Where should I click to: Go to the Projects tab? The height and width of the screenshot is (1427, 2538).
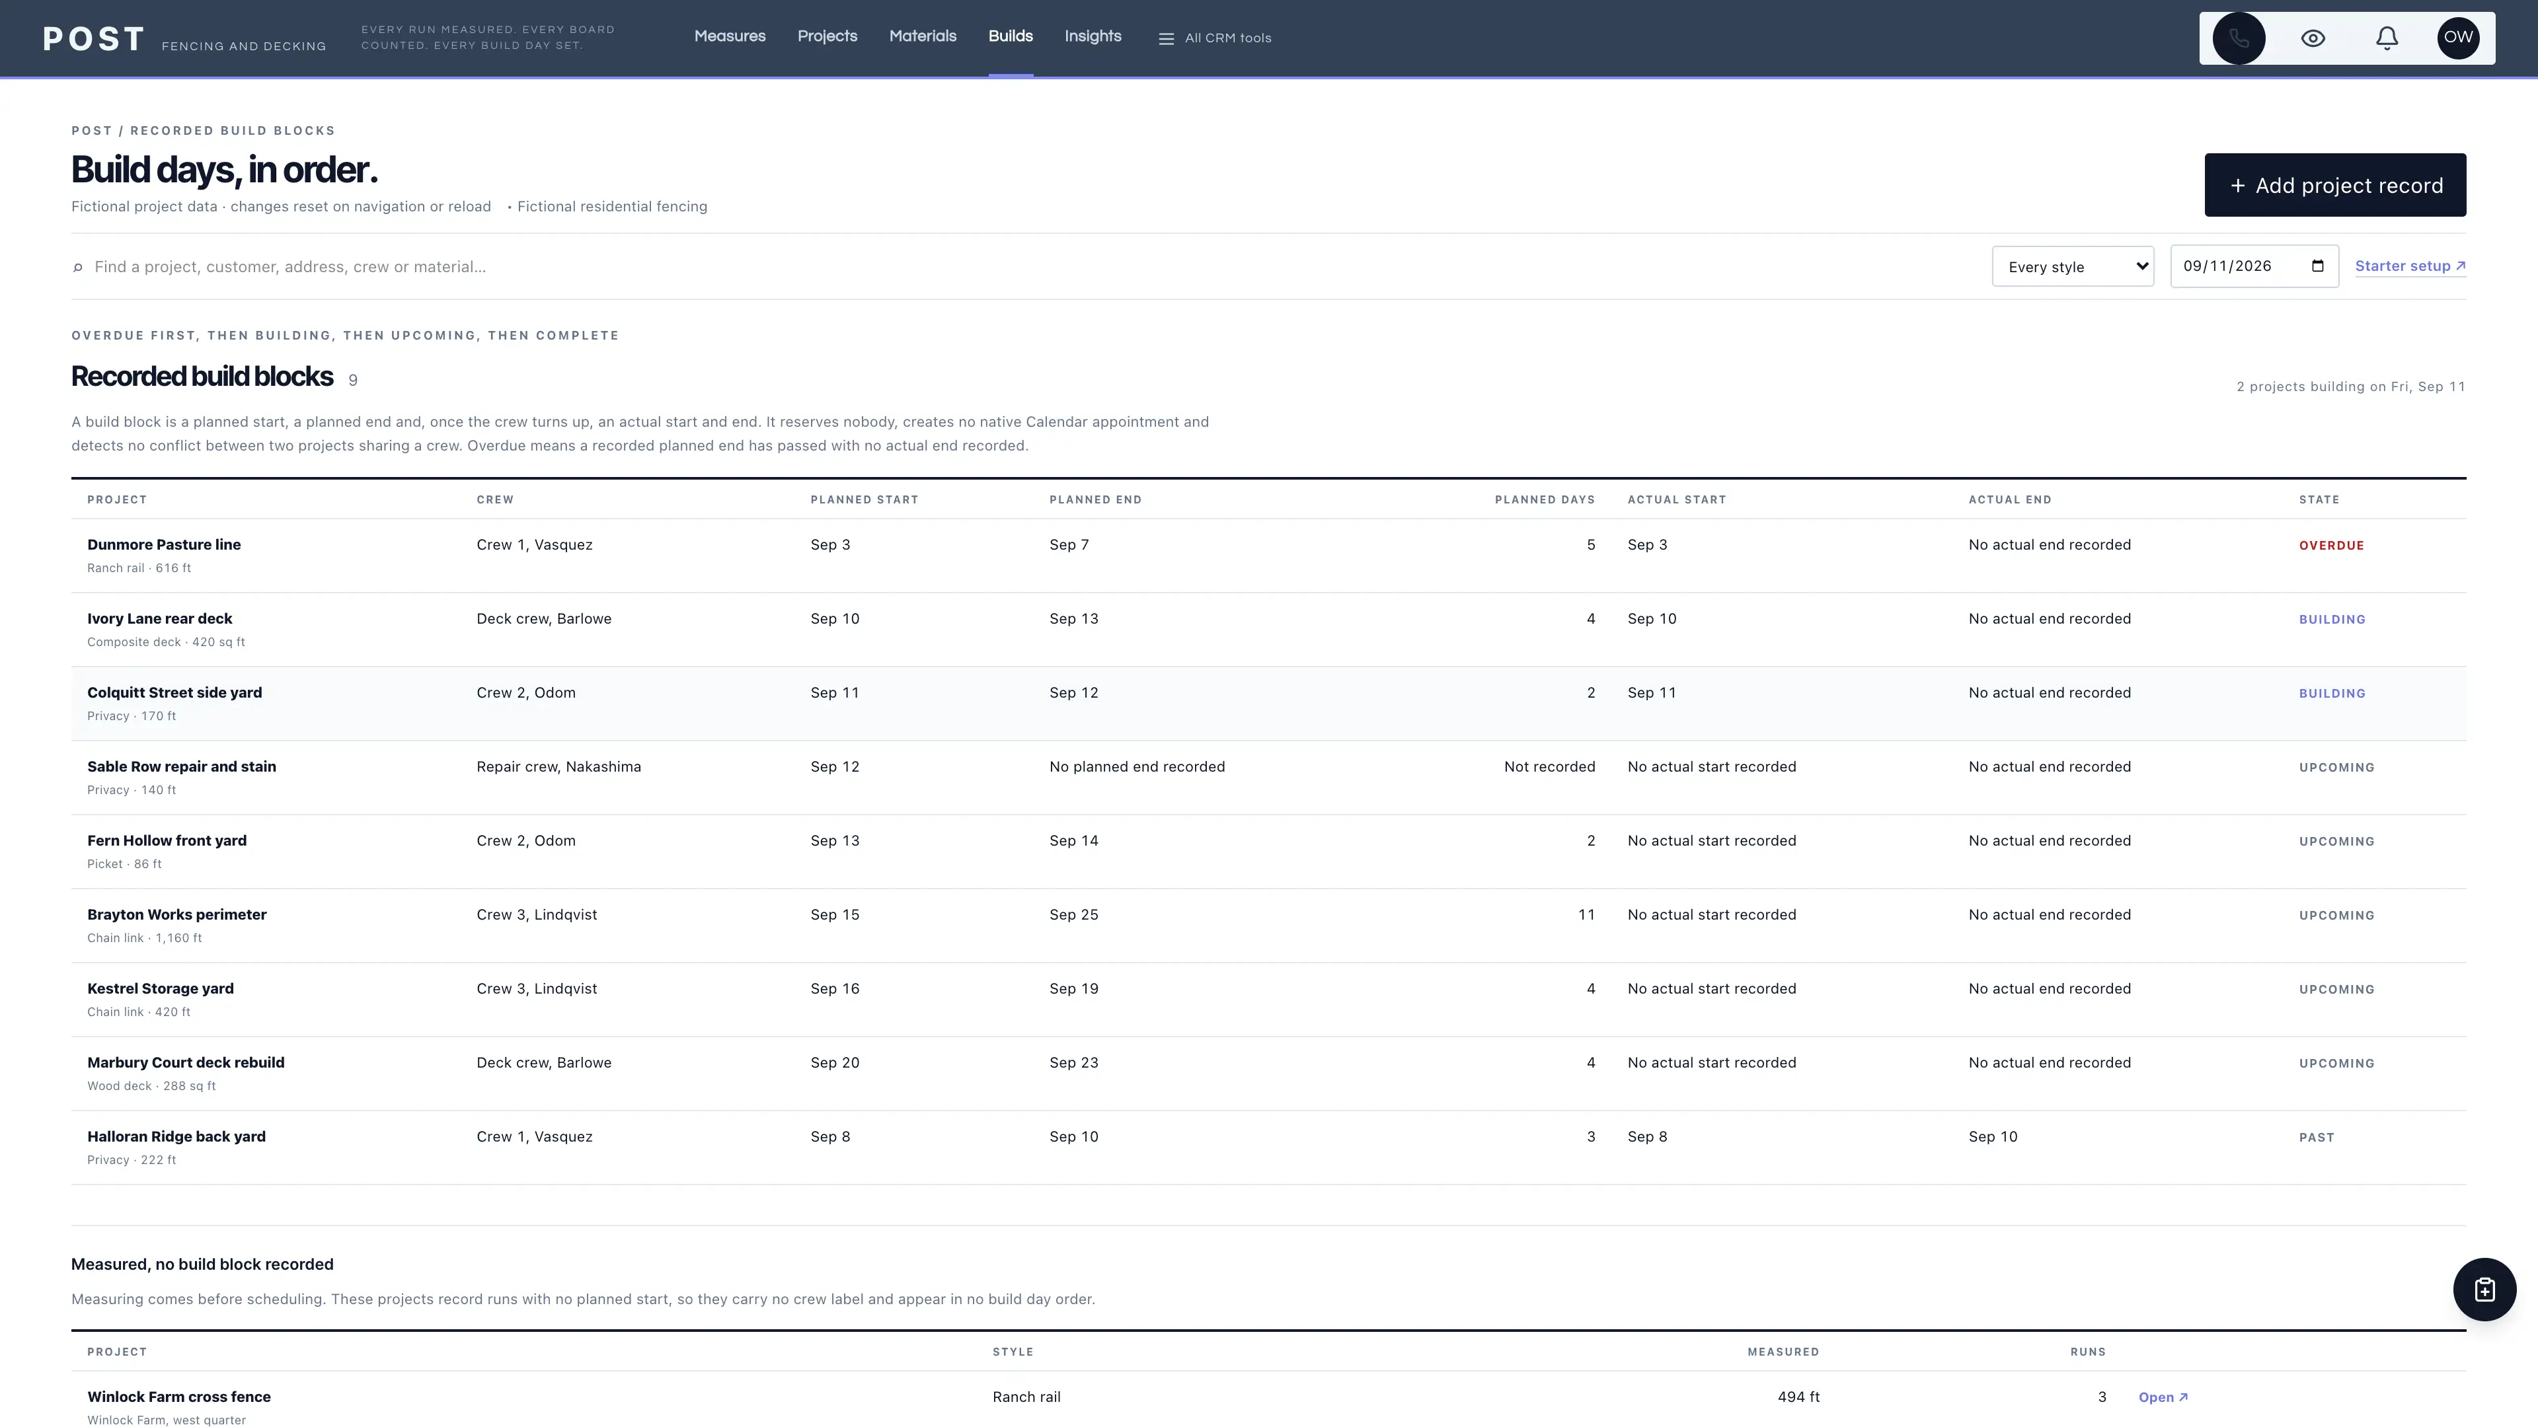tap(827, 36)
